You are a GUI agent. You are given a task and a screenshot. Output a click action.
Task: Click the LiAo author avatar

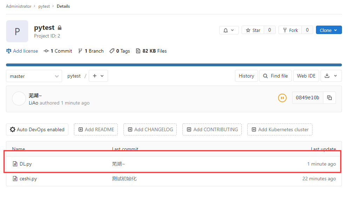pos(19,99)
